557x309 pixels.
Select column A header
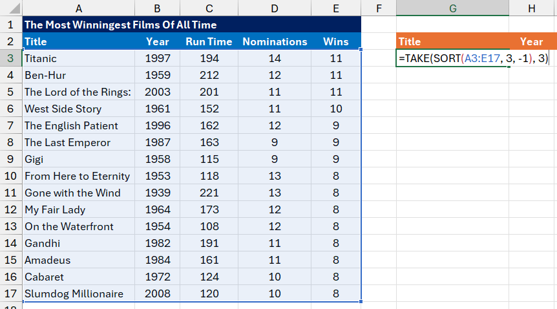[78, 8]
